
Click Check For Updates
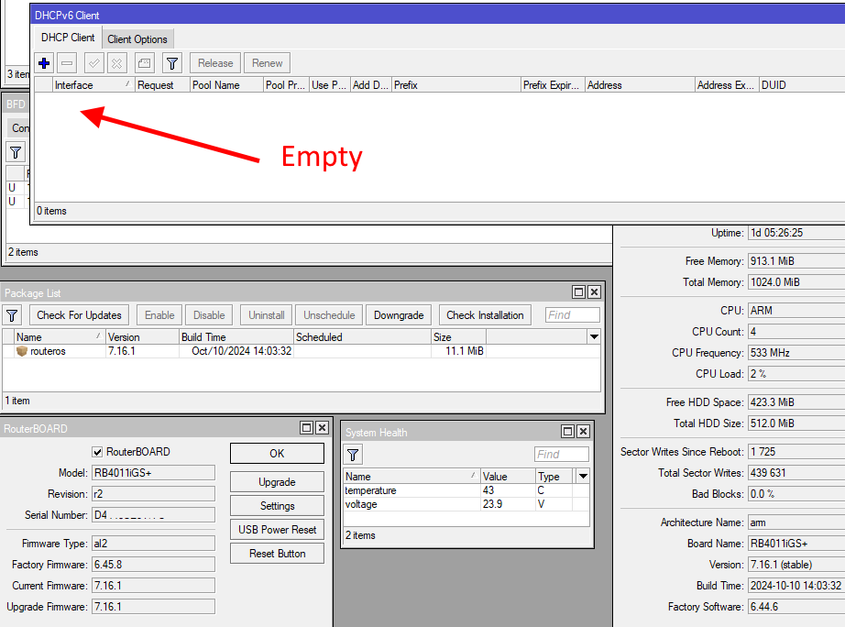[79, 314]
